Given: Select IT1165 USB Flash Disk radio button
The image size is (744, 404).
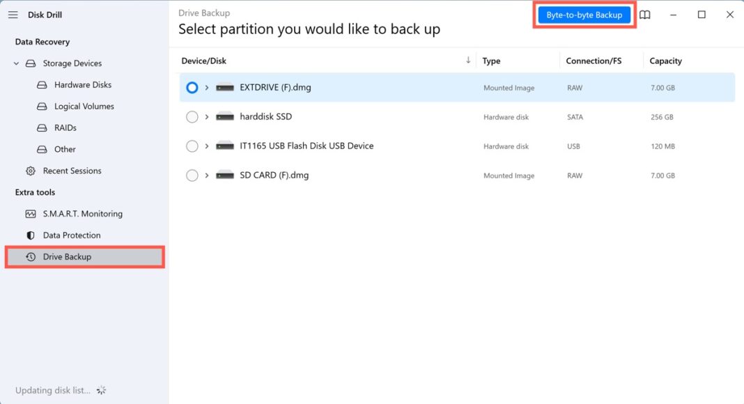Looking at the screenshot, I should tap(192, 146).
